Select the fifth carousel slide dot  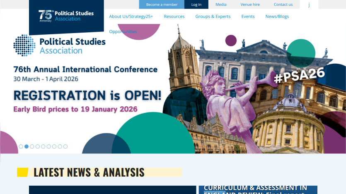point(43,146)
